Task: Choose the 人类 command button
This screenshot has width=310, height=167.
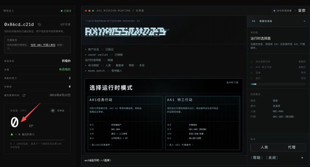Action: pos(264,147)
